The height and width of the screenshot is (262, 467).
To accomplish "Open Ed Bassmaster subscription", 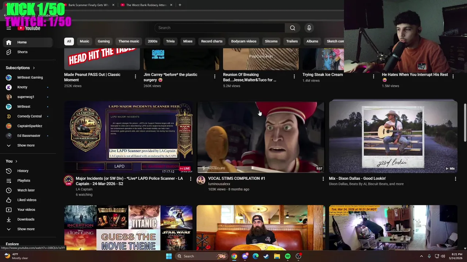I will pyautogui.click(x=28, y=136).
